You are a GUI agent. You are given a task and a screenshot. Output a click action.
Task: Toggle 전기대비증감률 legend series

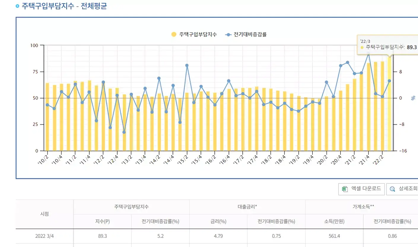[x=246, y=34]
